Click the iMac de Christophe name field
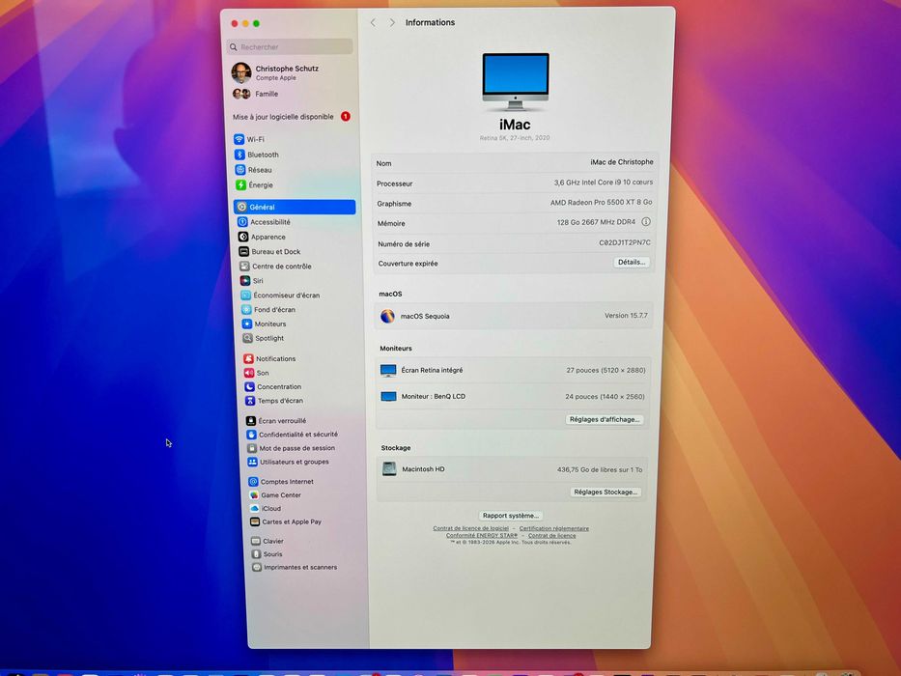 [x=621, y=162]
